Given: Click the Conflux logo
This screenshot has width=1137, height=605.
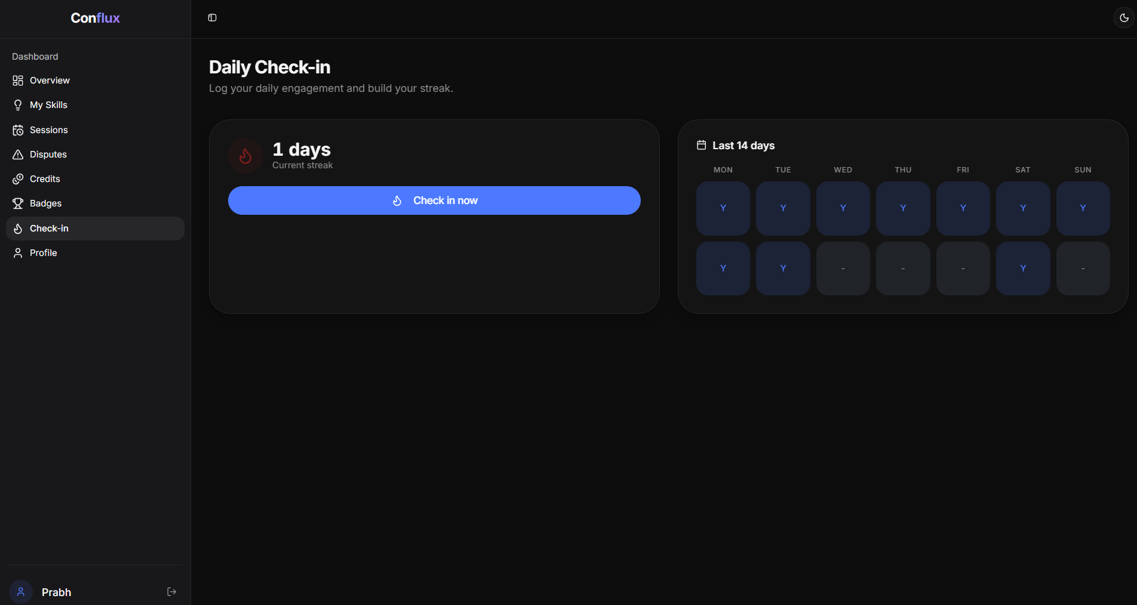Looking at the screenshot, I should pos(95,18).
